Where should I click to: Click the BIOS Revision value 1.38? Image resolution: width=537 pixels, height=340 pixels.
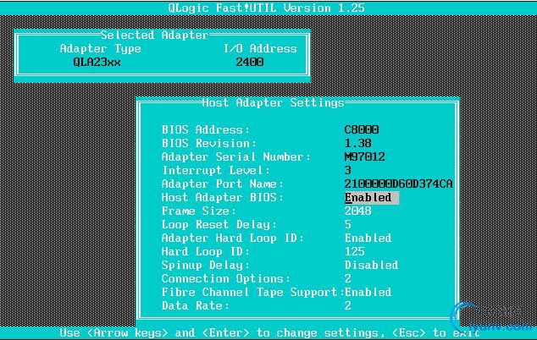(x=358, y=143)
